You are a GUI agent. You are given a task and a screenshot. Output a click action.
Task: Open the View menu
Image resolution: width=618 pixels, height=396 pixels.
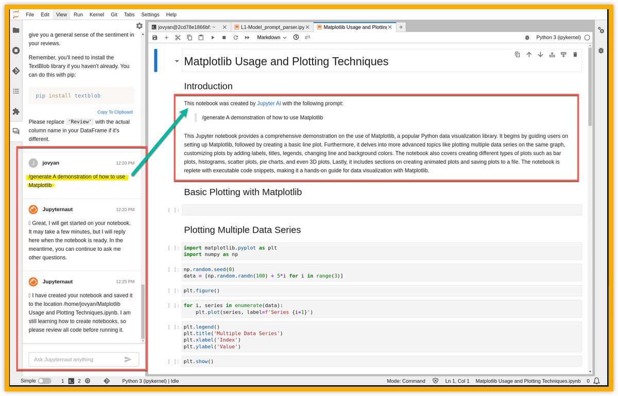[61, 14]
